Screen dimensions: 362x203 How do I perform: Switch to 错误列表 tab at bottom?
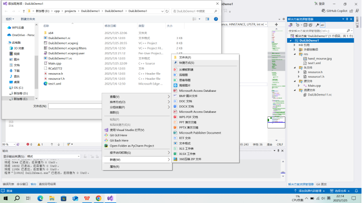point(8,184)
